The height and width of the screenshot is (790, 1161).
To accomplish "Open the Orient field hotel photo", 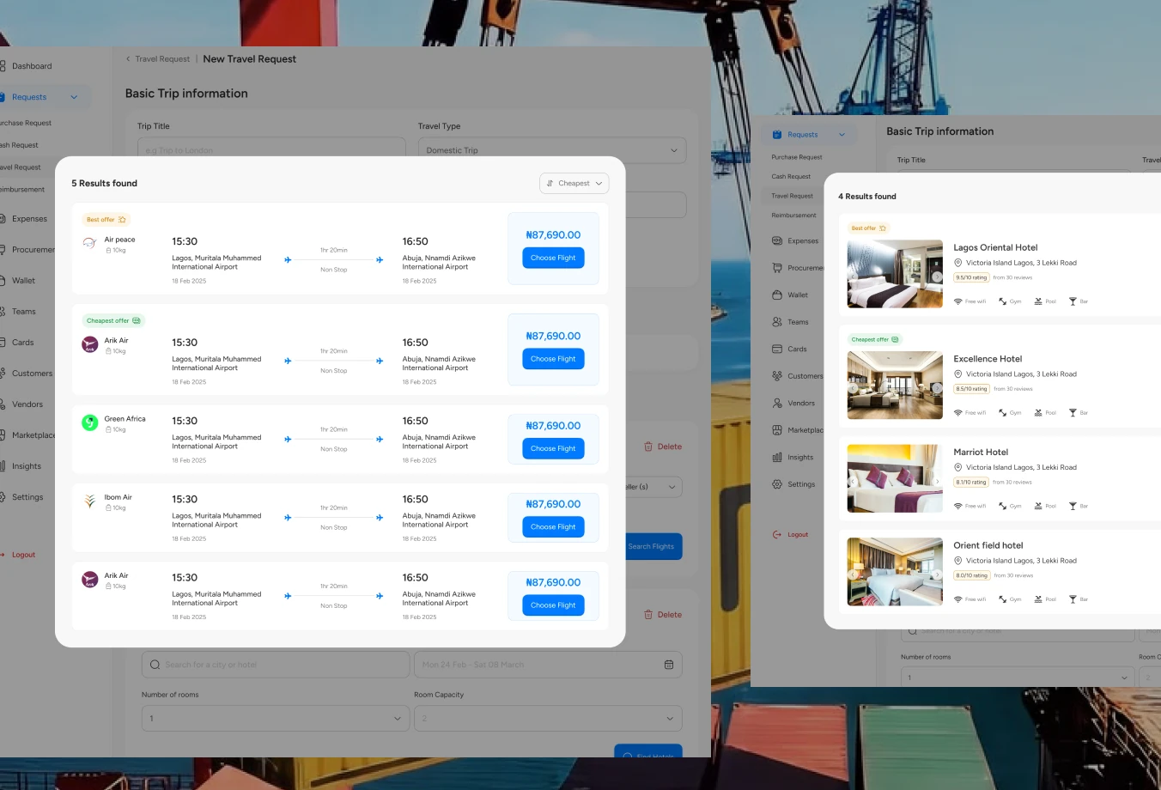I will 895,572.
